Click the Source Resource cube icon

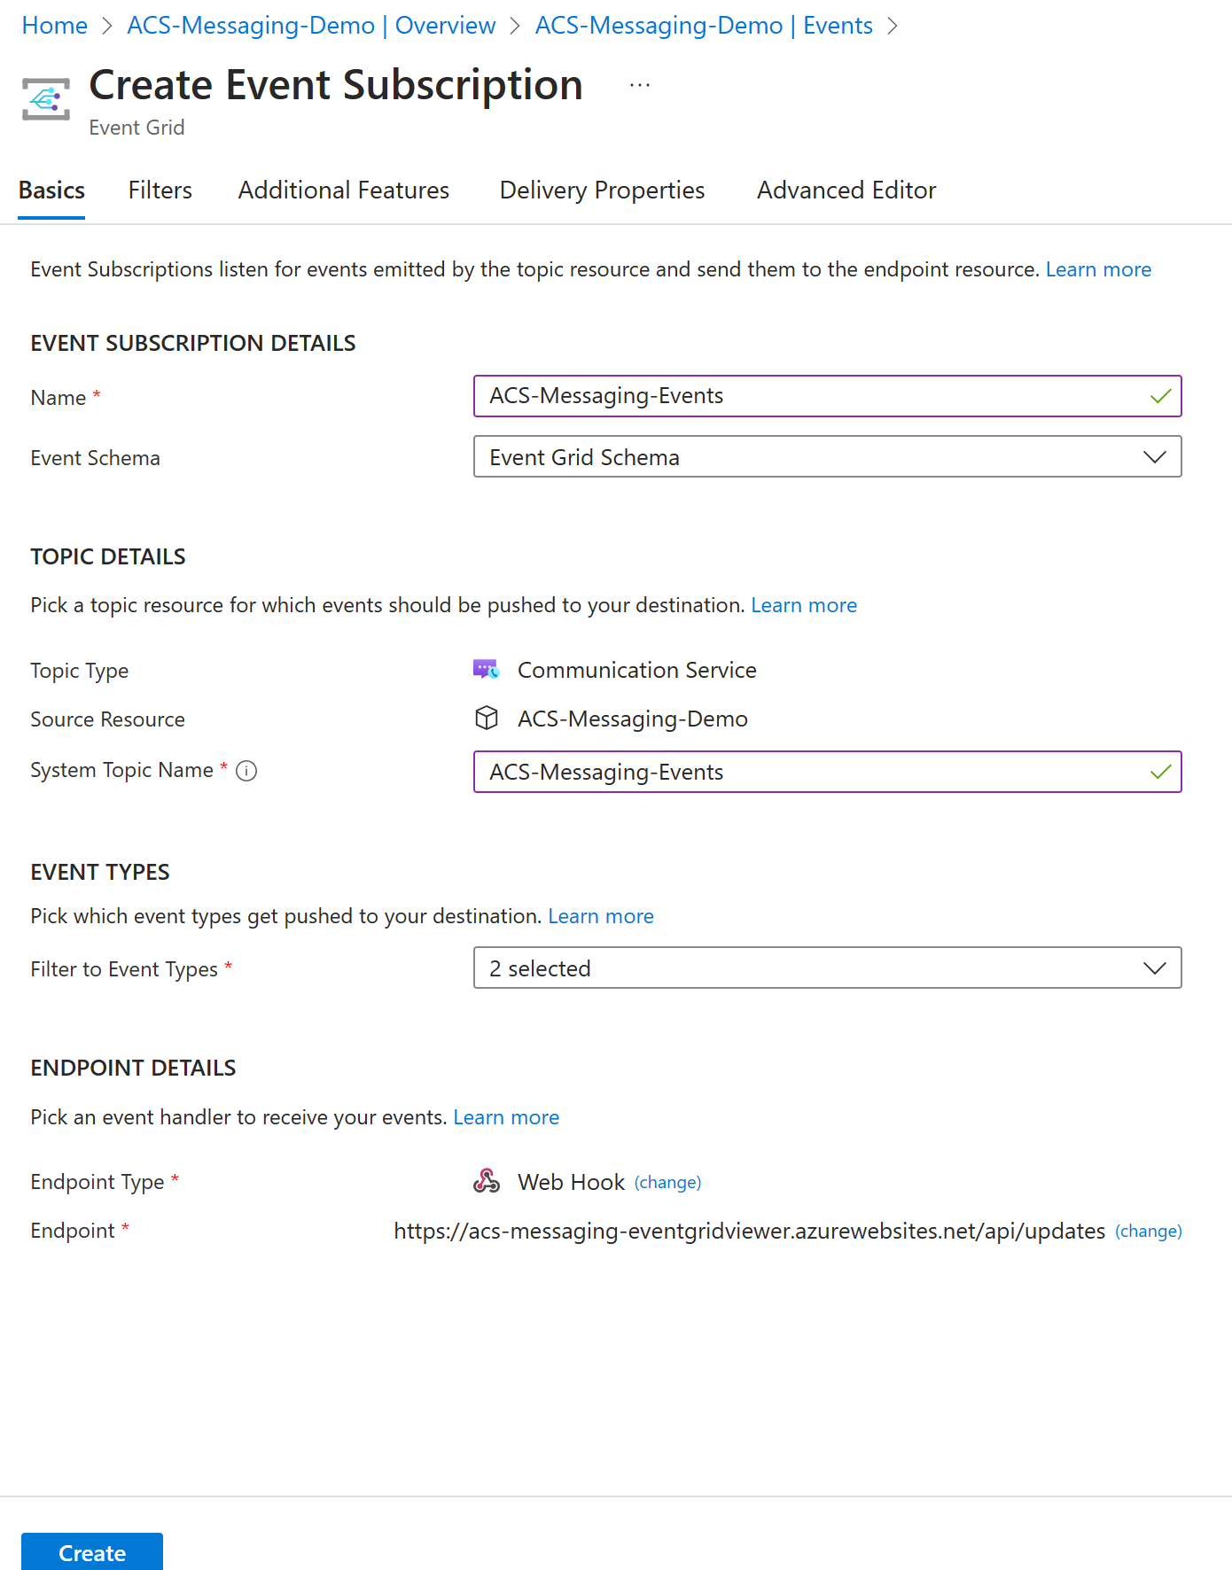coord(487,718)
